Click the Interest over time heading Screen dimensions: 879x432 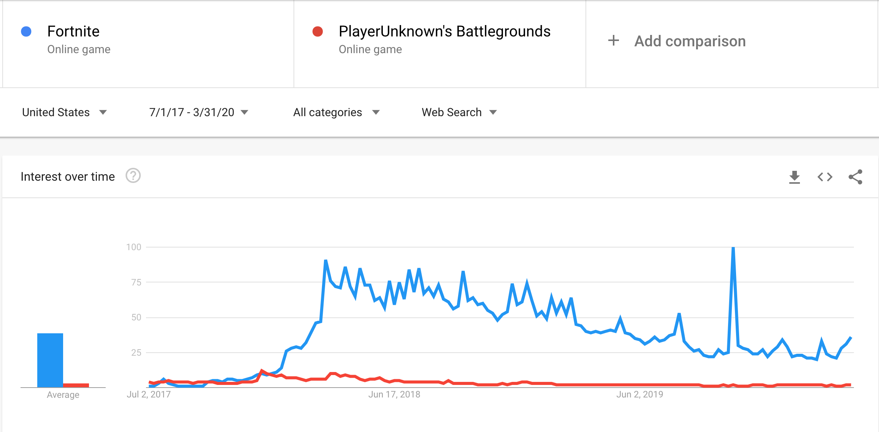(68, 176)
